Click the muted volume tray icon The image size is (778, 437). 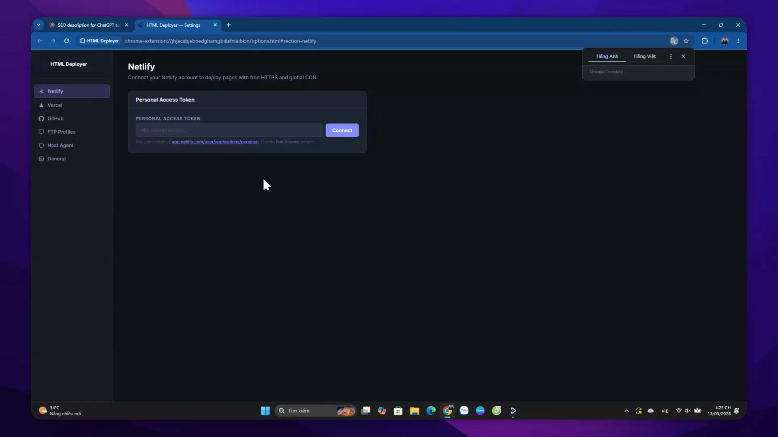[x=688, y=411]
